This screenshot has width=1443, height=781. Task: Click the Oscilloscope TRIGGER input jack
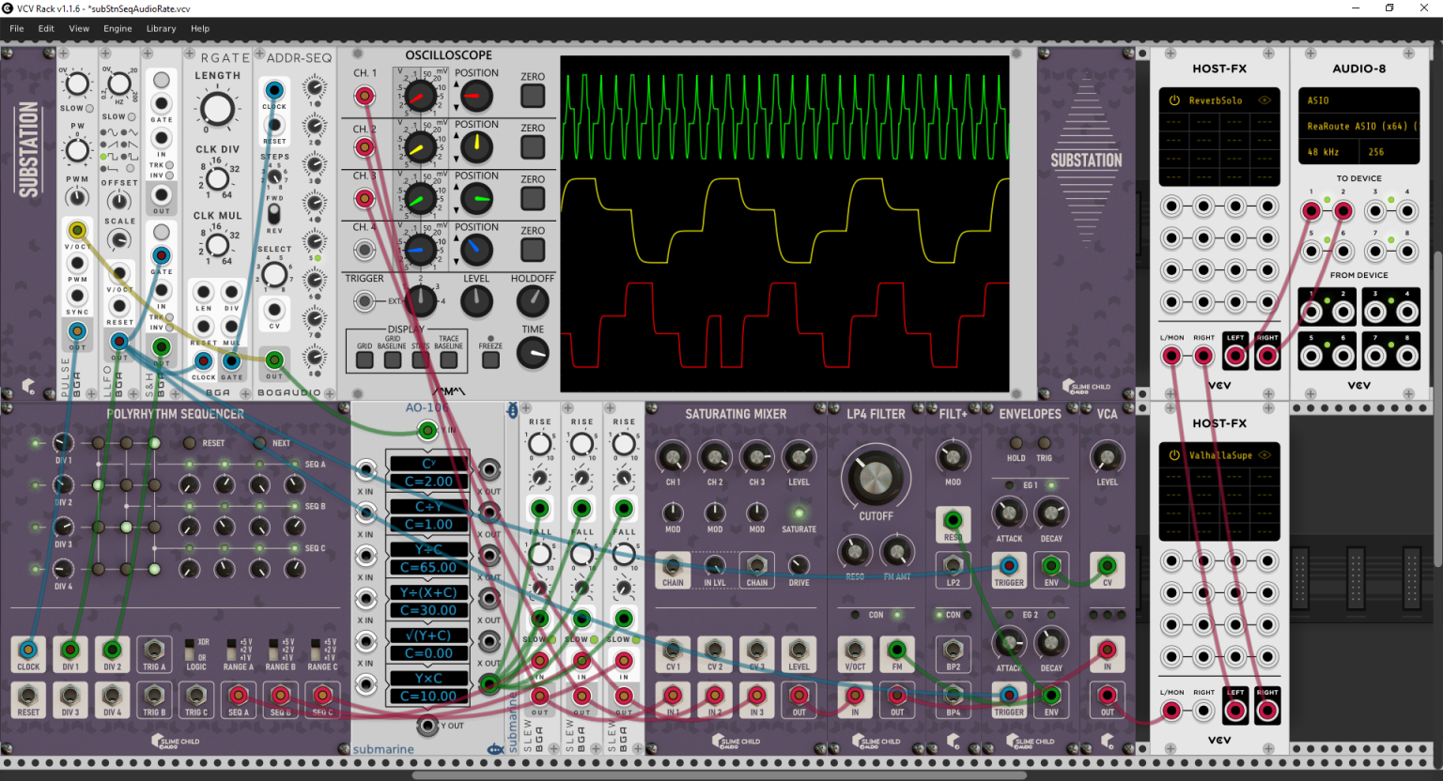click(365, 301)
